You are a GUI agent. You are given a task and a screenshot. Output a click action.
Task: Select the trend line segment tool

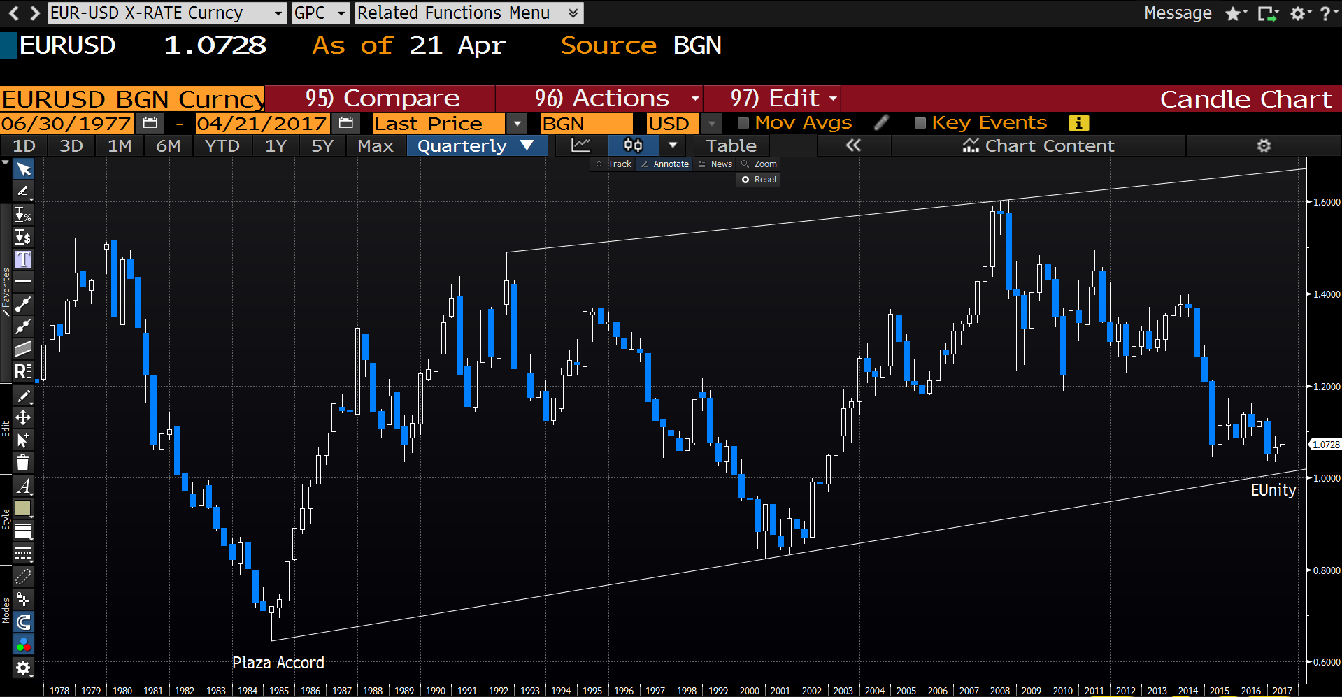(x=23, y=304)
